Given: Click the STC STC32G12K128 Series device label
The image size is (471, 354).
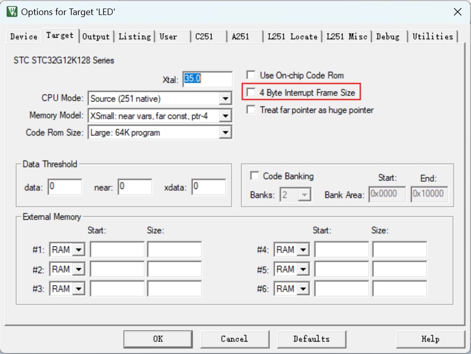Looking at the screenshot, I should [64, 60].
